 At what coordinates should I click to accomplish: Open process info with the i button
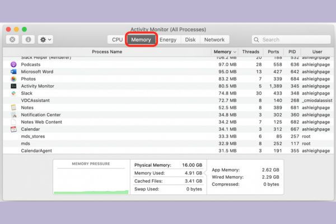28,39
